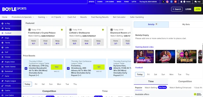Click the Linfield v Shelbourne title
Image resolution: width=203 pixels, height=97 pixels.
79,33
